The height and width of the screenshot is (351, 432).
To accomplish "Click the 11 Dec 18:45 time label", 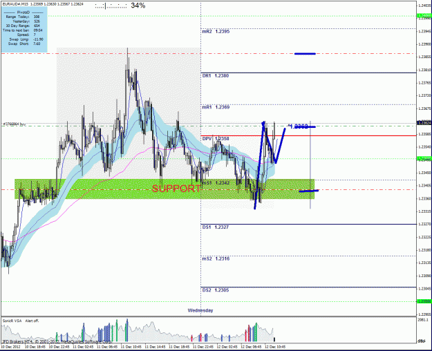I will click(179, 347).
